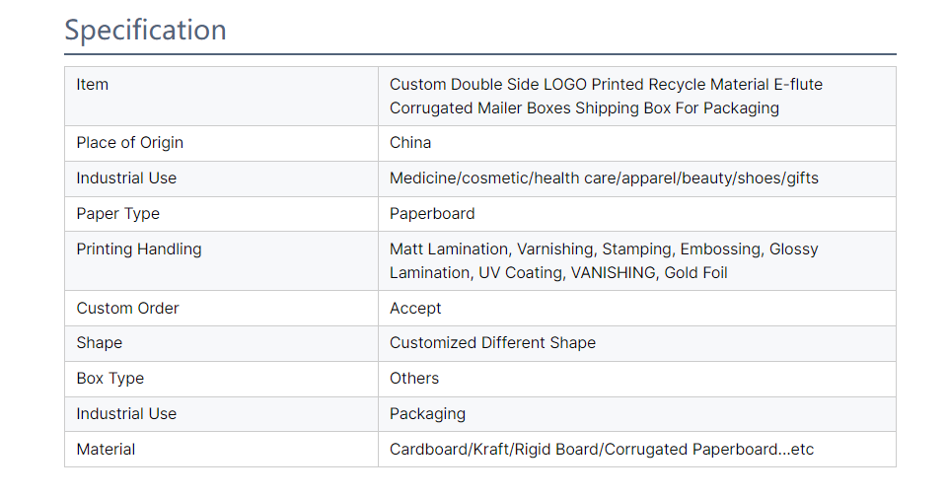Click the Packaging value cell
The image size is (947, 497).
point(427,414)
